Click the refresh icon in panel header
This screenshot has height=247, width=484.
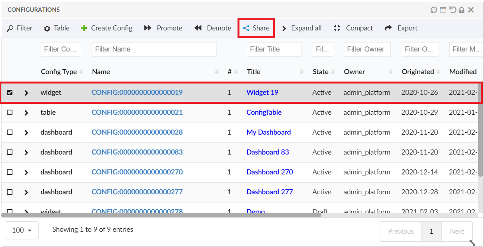(x=434, y=10)
